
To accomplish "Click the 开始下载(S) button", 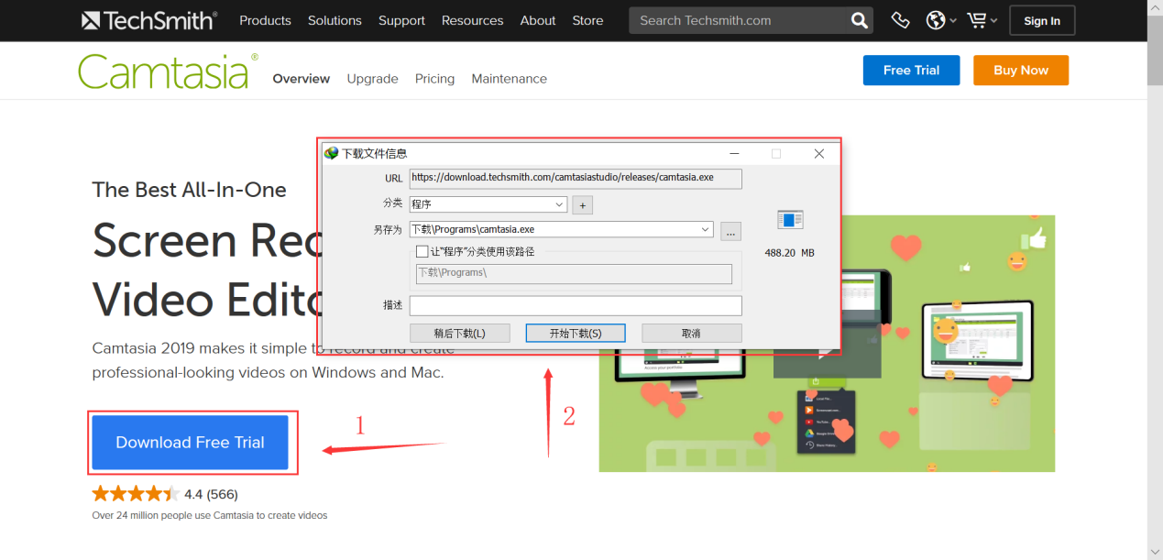I will 576,334.
